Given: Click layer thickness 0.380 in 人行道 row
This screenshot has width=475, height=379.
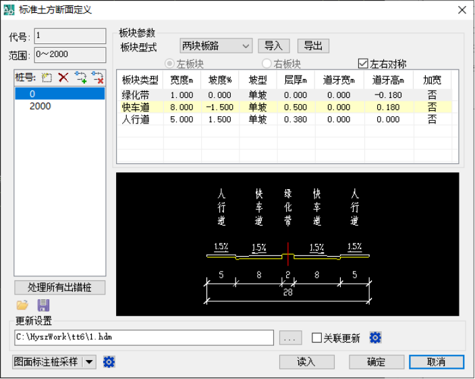Looking at the screenshot, I should [x=296, y=120].
